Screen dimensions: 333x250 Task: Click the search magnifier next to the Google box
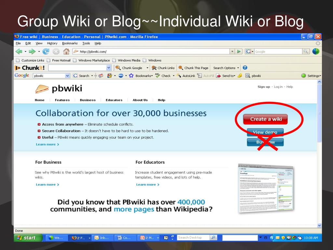point(306,51)
